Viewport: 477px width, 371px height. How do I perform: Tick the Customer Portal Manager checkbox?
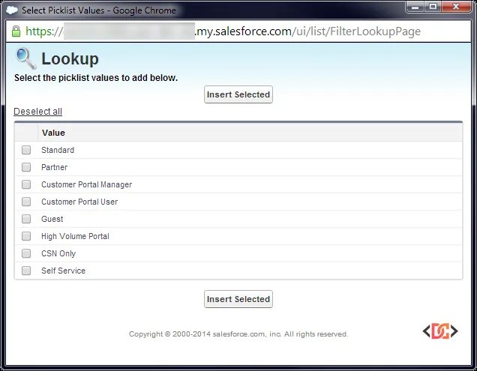(26, 184)
